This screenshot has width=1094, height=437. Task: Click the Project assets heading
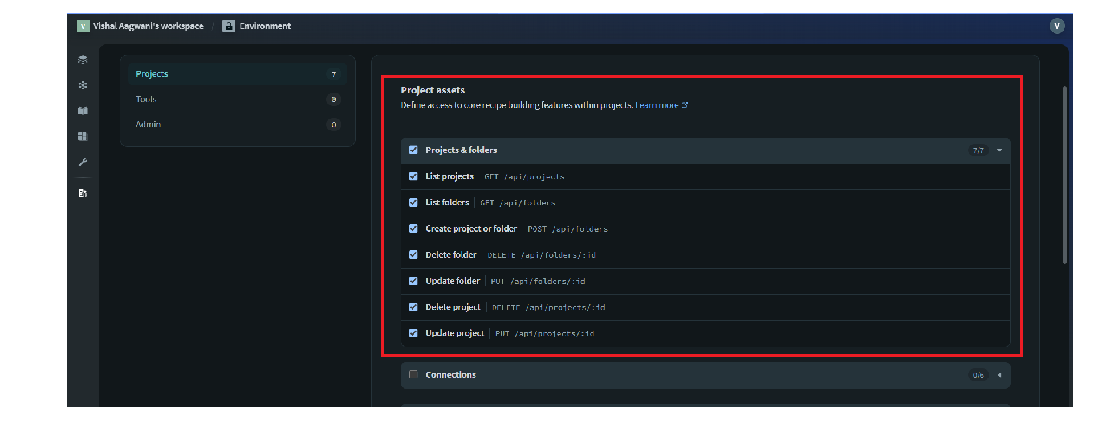433,90
